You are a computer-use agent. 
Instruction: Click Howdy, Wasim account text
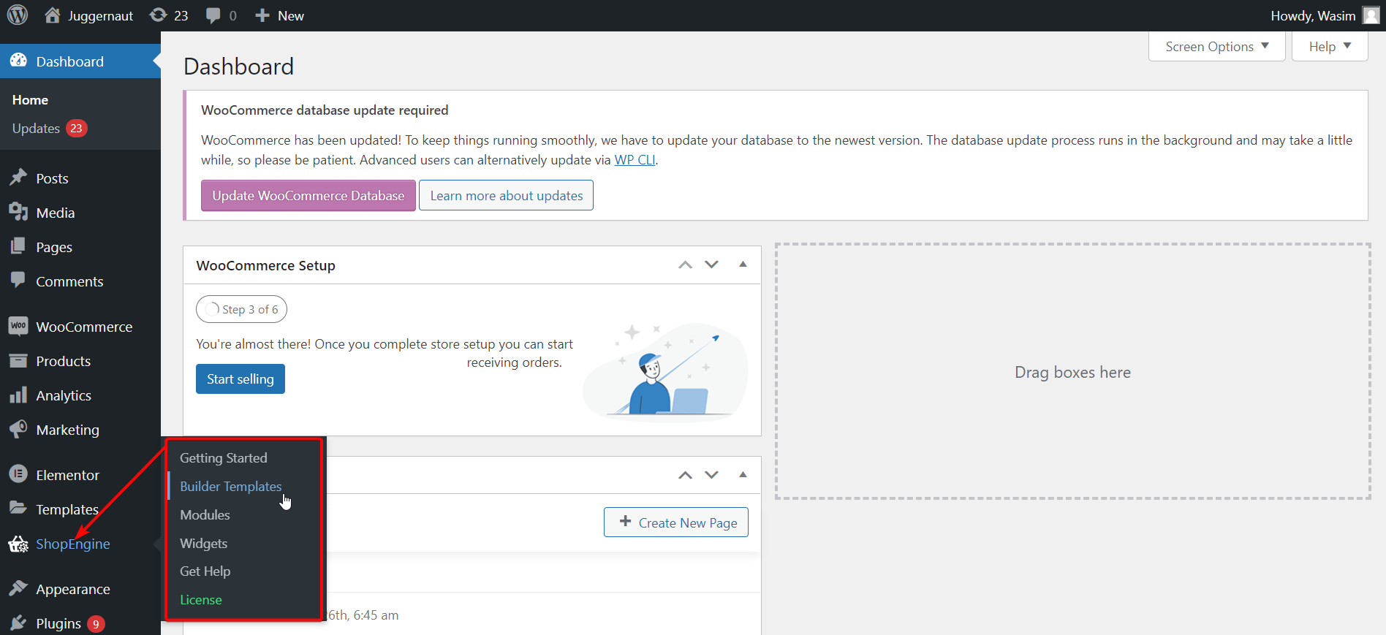pyautogui.click(x=1313, y=15)
